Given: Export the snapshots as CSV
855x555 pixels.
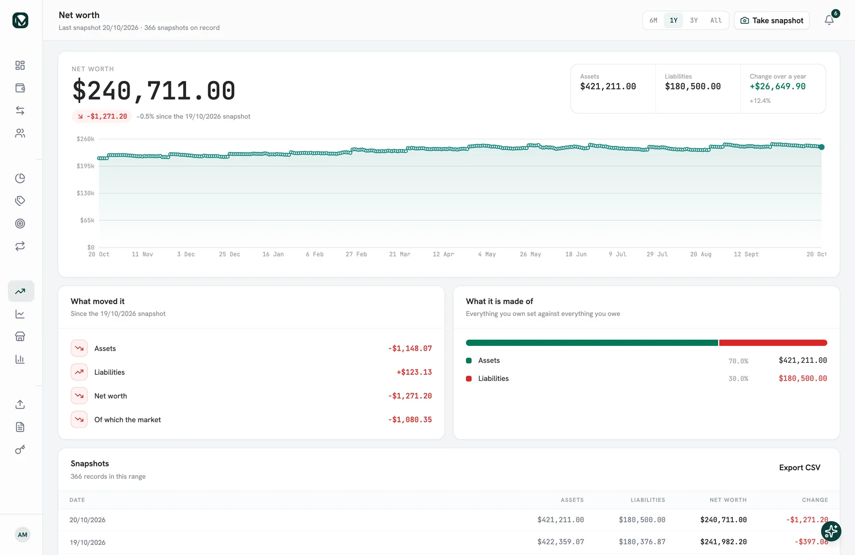Looking at the screenshot, I should (x=800, y=468).
